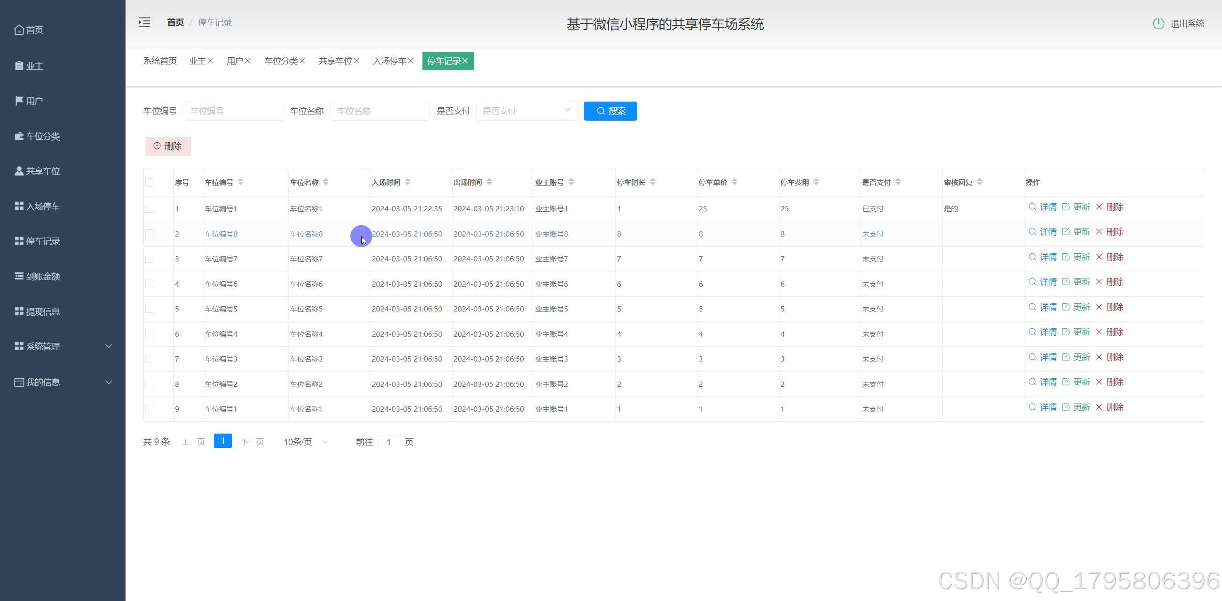Click 删除 for 车位编号6 row

pos(1109,282)
